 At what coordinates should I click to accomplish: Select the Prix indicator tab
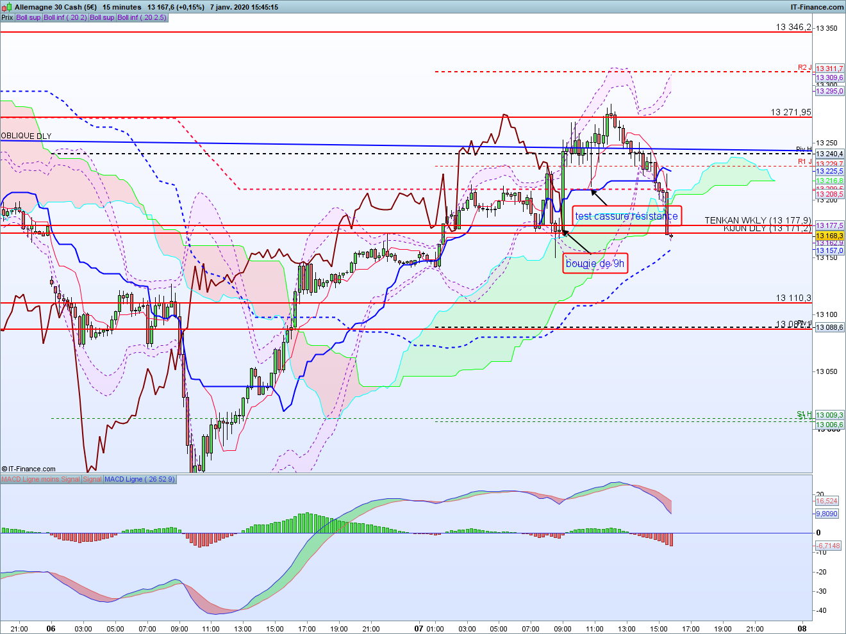pos(7,17)
